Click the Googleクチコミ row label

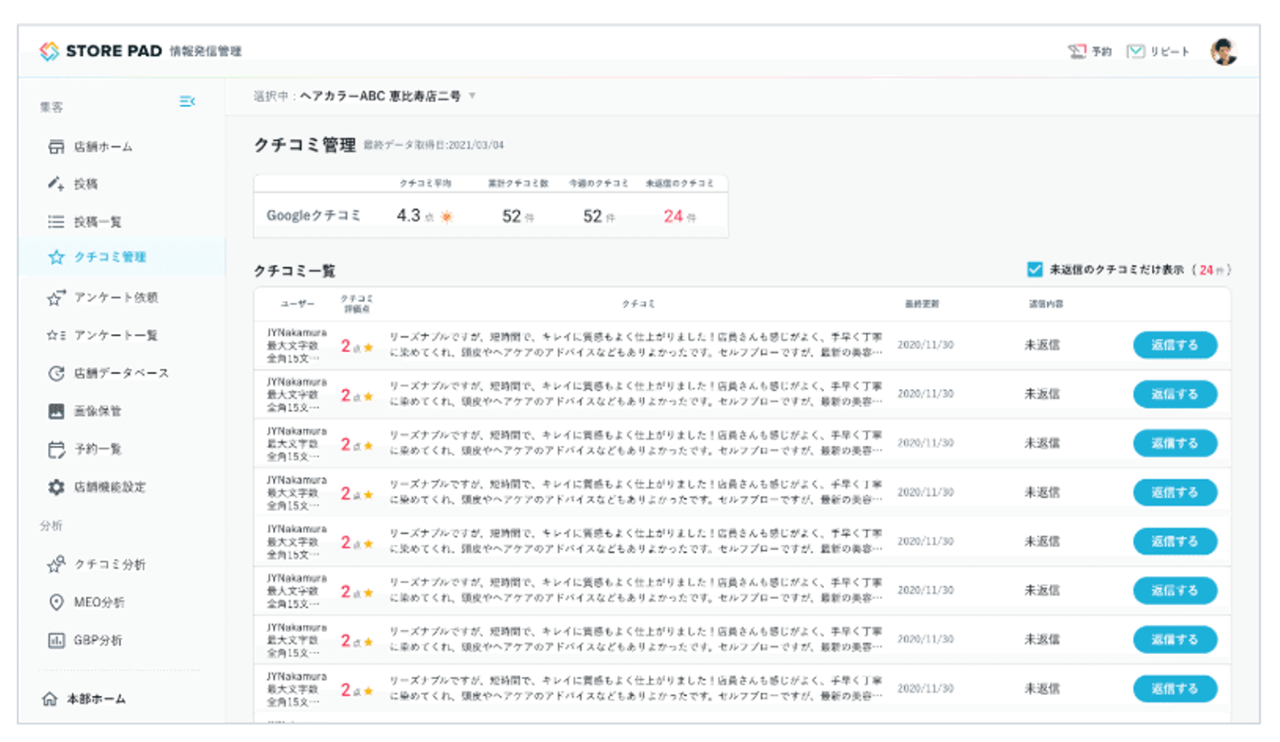(x=314, y=215)
